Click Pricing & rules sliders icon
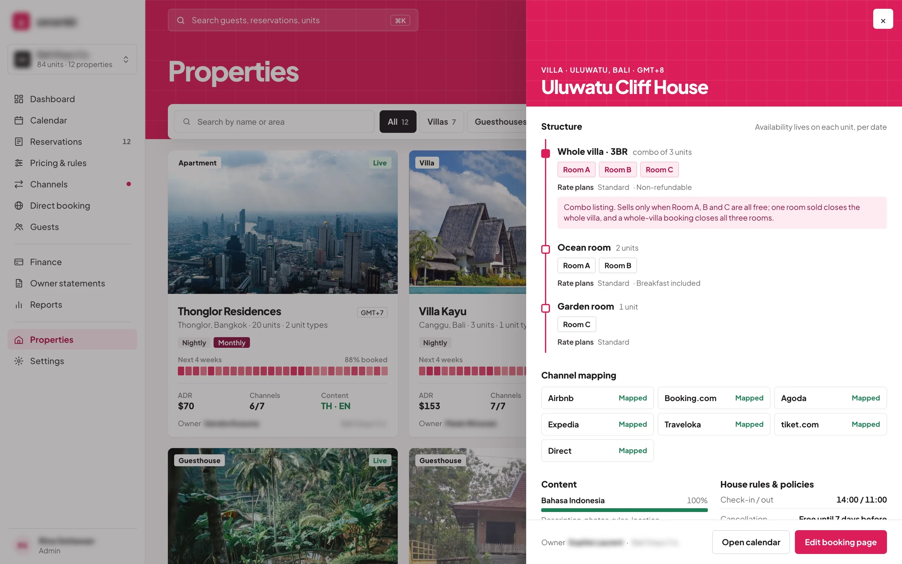This screenshot has height=564, width=902. [19, 163]
